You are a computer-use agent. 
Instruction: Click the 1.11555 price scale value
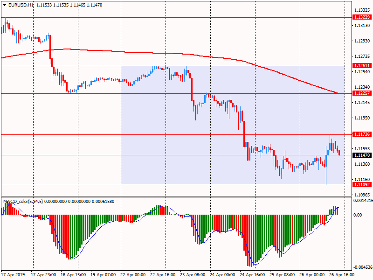[x=362, y=149]
